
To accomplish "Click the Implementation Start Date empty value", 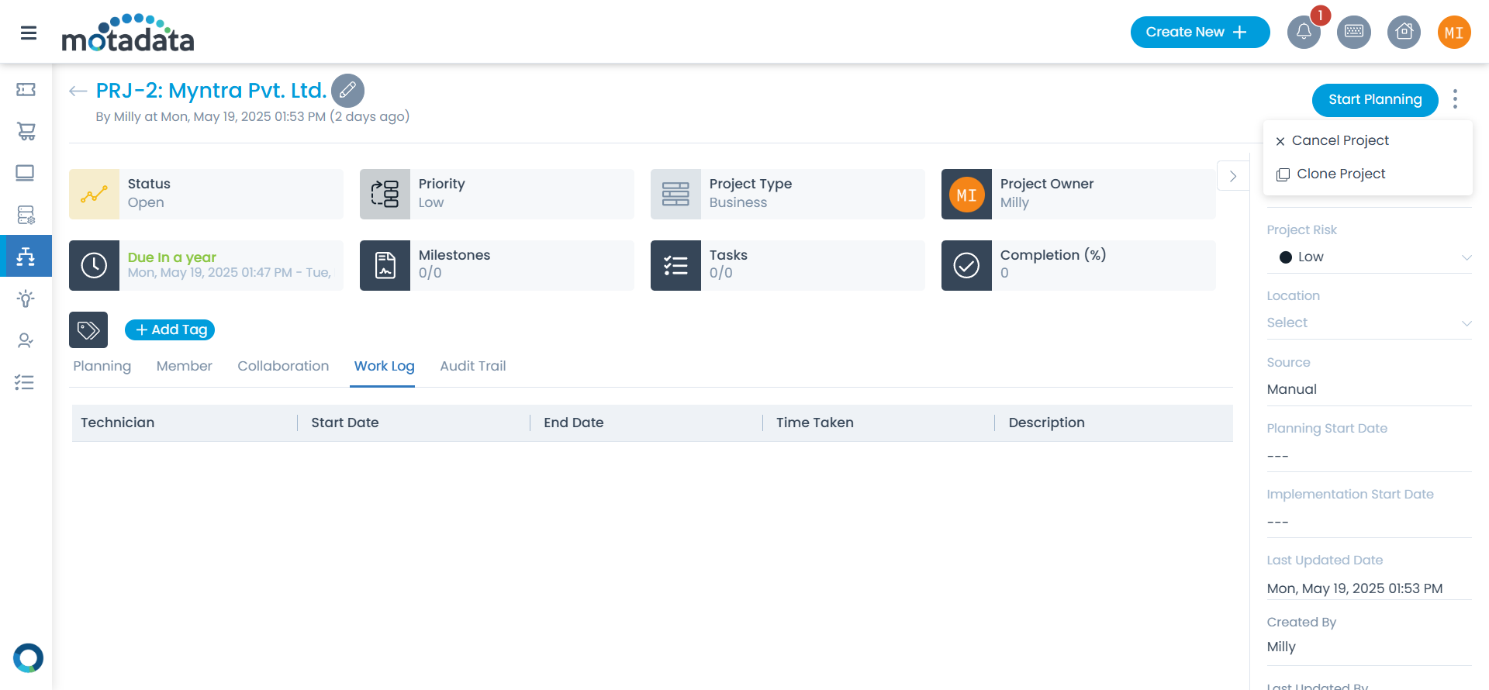I will click(1278, 522).
